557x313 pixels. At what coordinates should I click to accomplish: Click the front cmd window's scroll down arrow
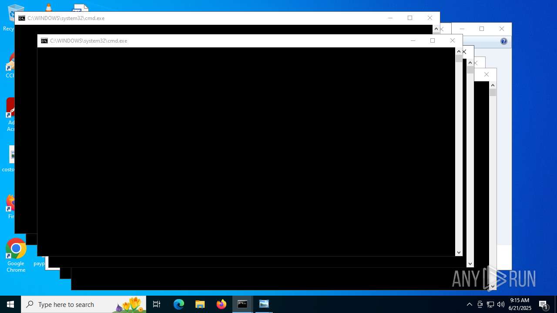tap(459, 252)
